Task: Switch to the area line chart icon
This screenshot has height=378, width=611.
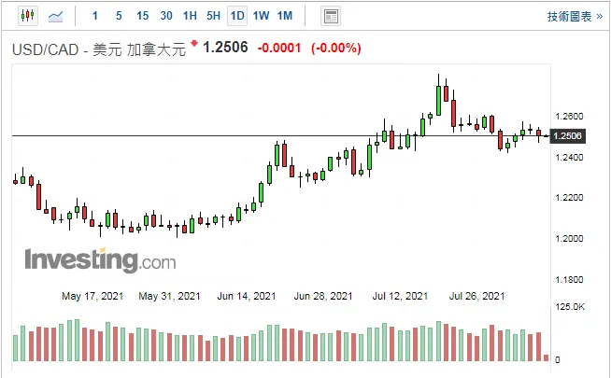Action: coord(56,17)
